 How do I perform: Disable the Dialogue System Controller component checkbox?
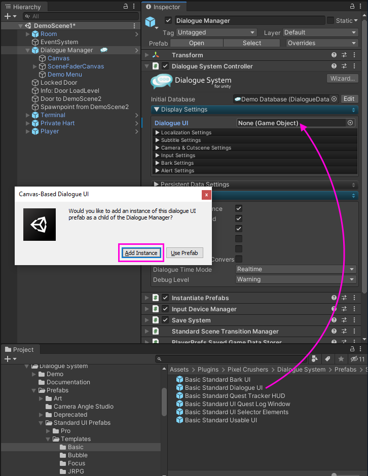[x=165, y=66]
